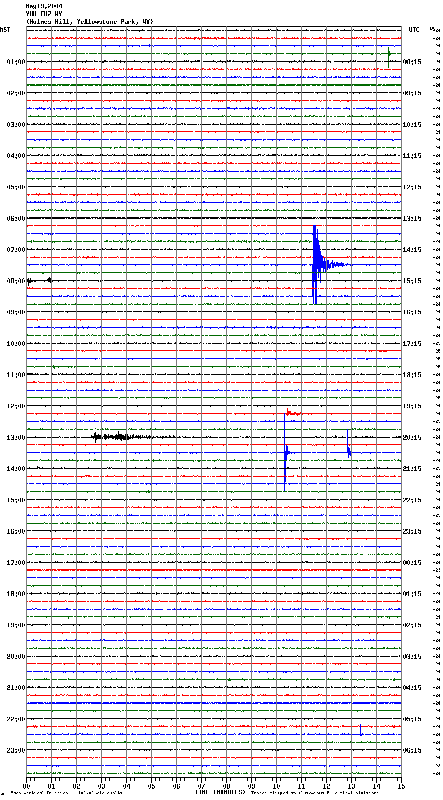Select the "09:00" MST row label

tap(16, 312)
